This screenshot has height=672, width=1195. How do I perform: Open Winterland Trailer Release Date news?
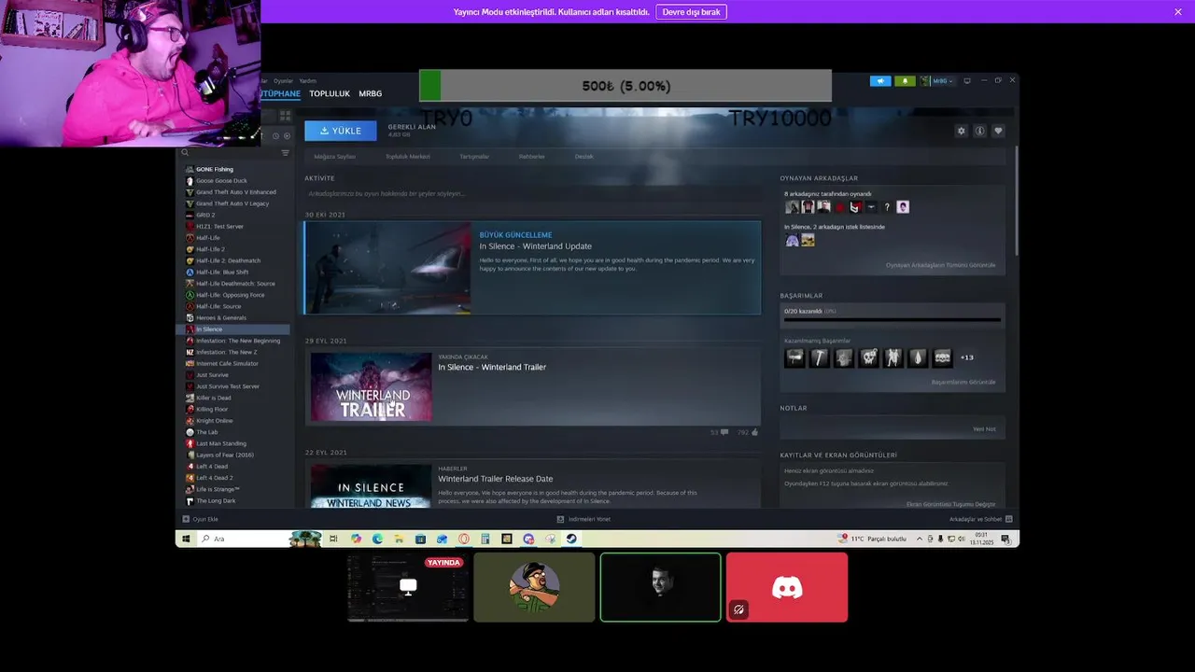(x=495, y=479)
